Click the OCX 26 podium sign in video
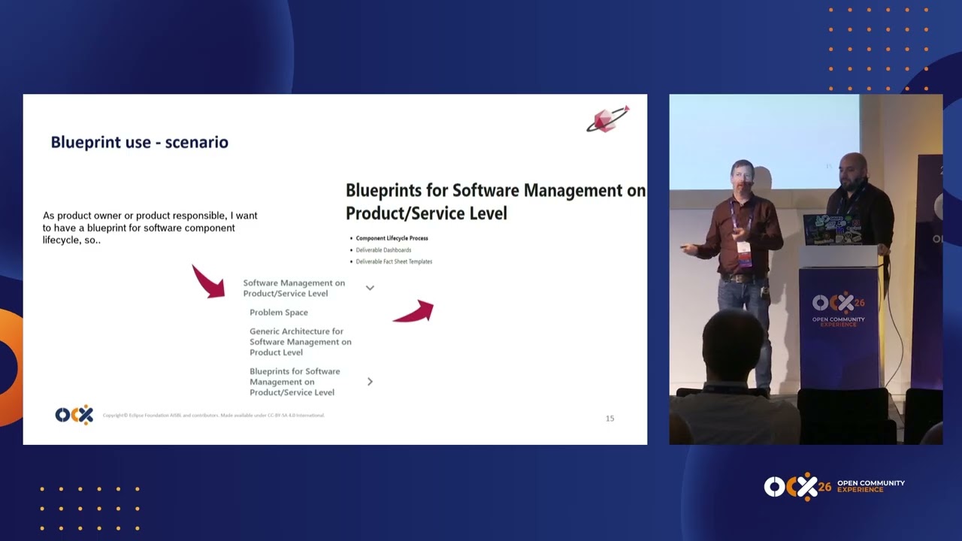This screenshot has width=962, height=541. coord(839,310)
